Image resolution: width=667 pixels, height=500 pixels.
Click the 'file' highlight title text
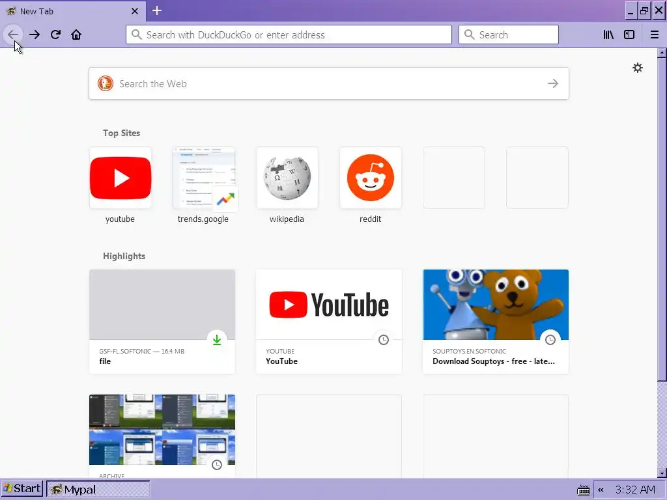105,361
